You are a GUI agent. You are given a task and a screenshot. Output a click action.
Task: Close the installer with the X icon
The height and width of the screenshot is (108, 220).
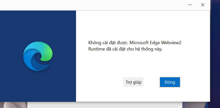203,5
